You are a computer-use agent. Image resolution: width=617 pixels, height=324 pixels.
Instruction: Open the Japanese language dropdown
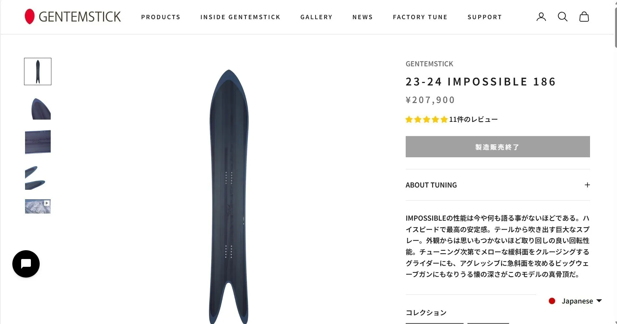pyautogui.click(x=575, y=301)
